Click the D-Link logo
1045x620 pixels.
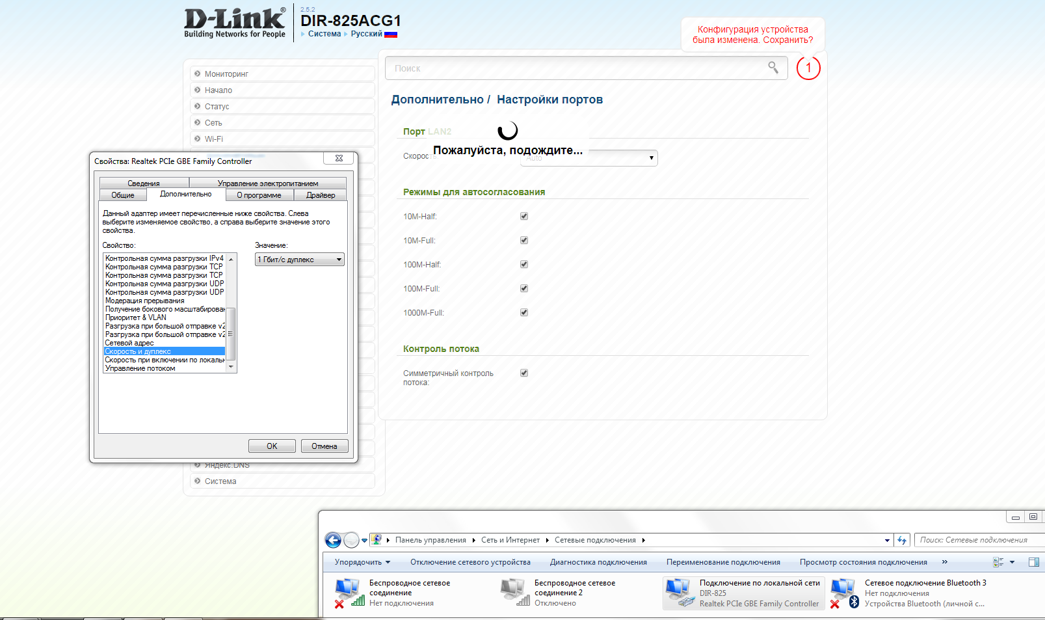(235, 23)
